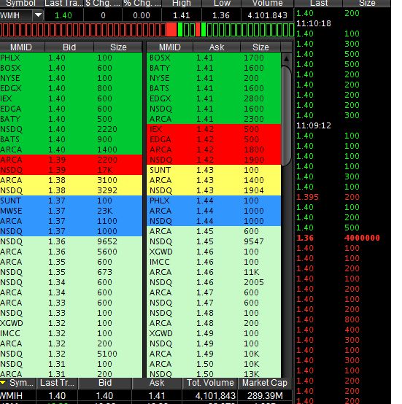
Task: Select the NSDQ 1.36 bid with size 9652
Action: 71,241
